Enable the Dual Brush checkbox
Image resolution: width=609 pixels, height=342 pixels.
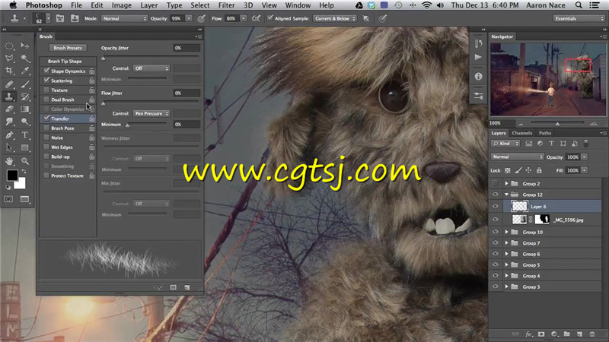tap(46, 100)
